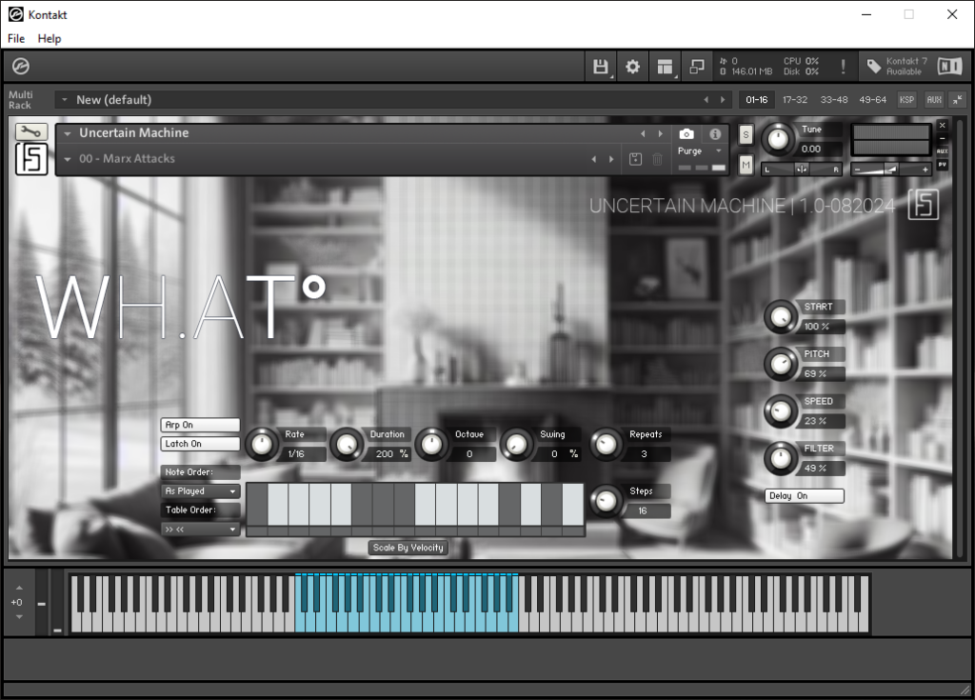Click the minimized view window icon
This screenshot has width=975, height=700.
click(697, 67)
